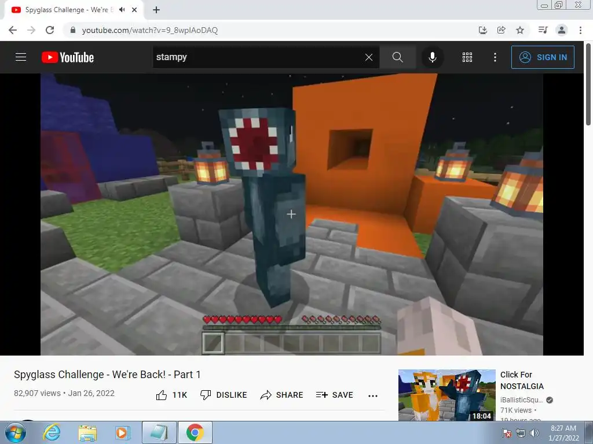Share the video
The image size is (593, 444).
coord(282,395)
